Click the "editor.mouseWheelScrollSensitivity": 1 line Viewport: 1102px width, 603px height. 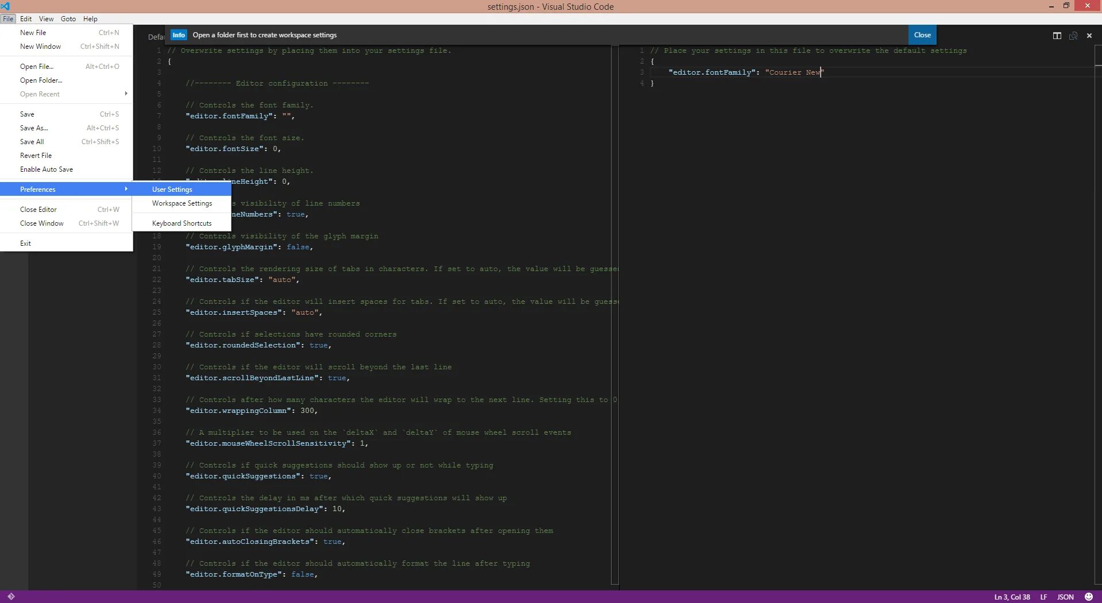277,443
